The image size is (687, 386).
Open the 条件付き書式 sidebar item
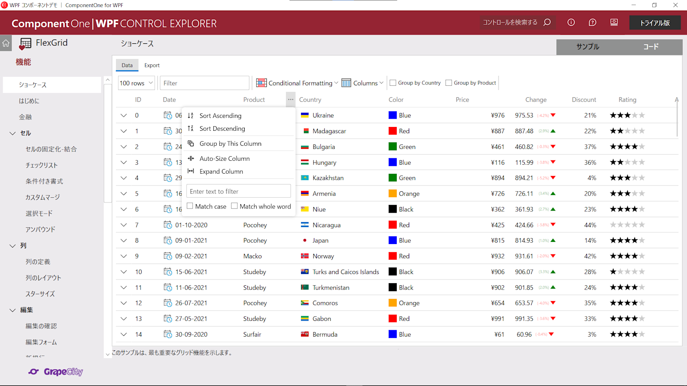tap(44, 181)
